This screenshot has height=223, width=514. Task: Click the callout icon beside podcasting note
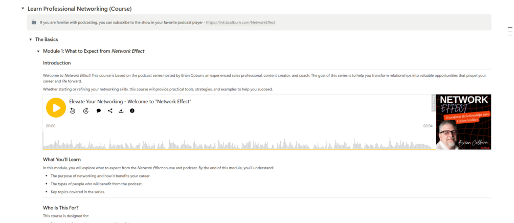[x=34, y=23]
